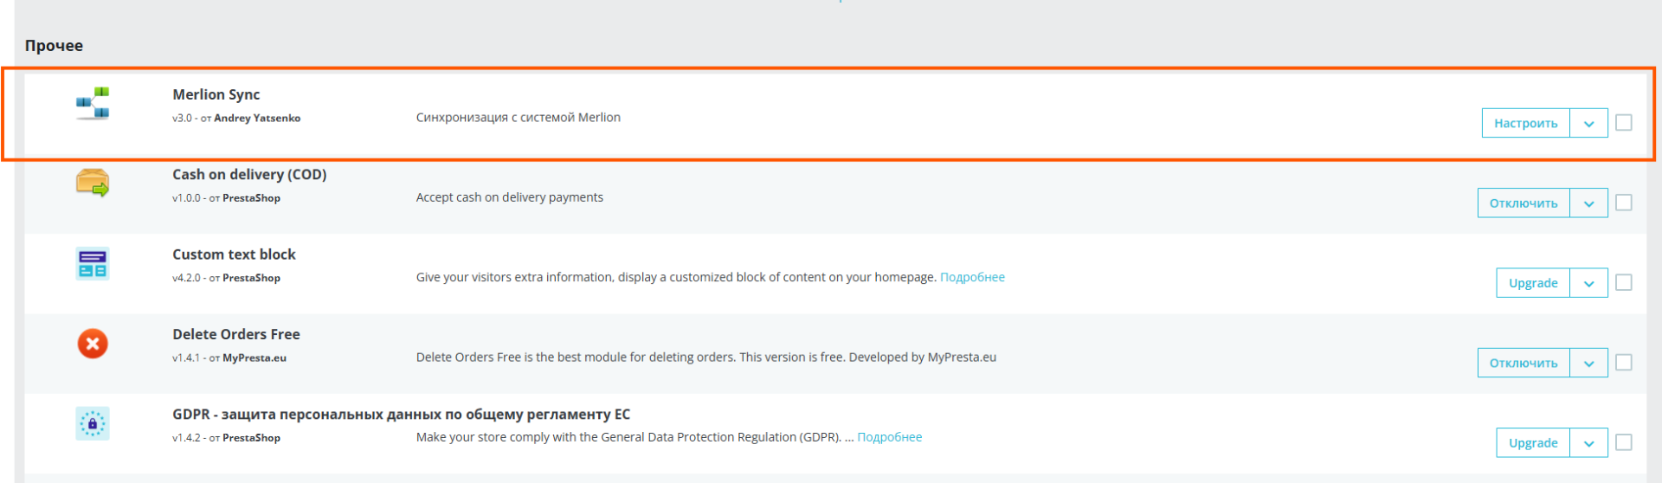Click the Cash on delivery module icon

(x=93, y=183)
